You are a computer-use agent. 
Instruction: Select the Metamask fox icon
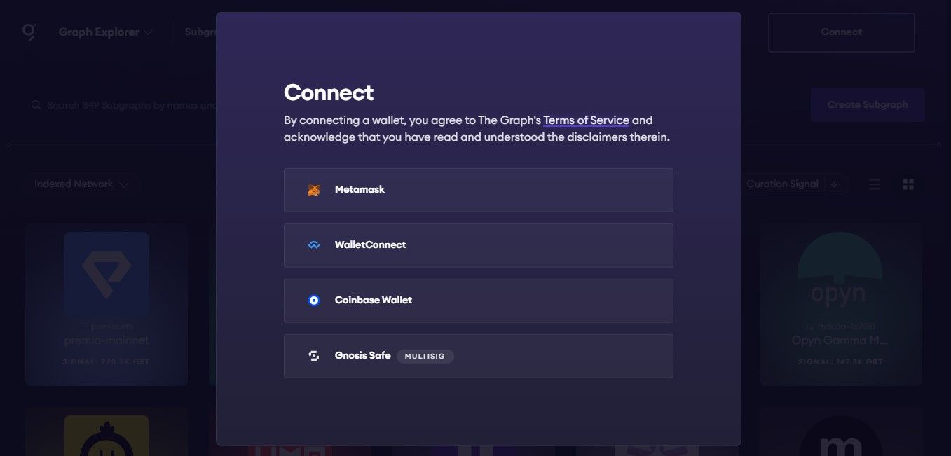pos(313,189)
